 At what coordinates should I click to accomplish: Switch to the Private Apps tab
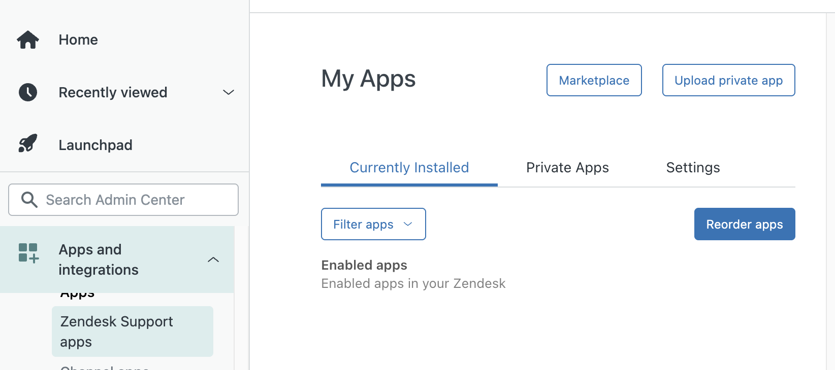(x=567, y=167)
